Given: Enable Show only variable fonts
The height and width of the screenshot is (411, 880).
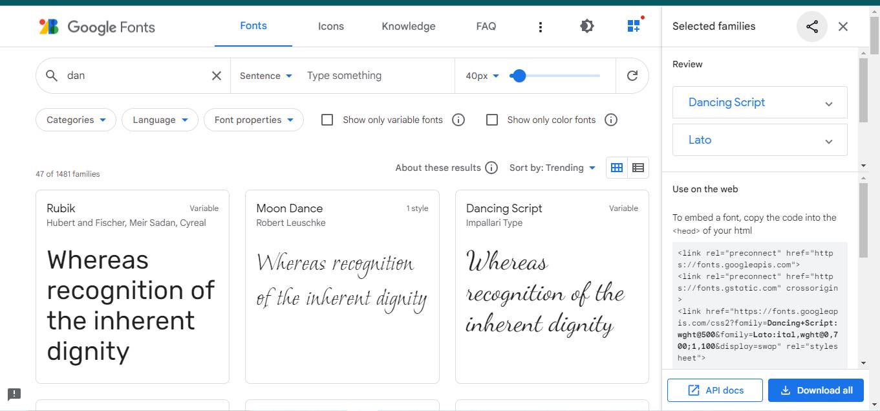Looking at the screenshot, I should (x=327, y=120).
